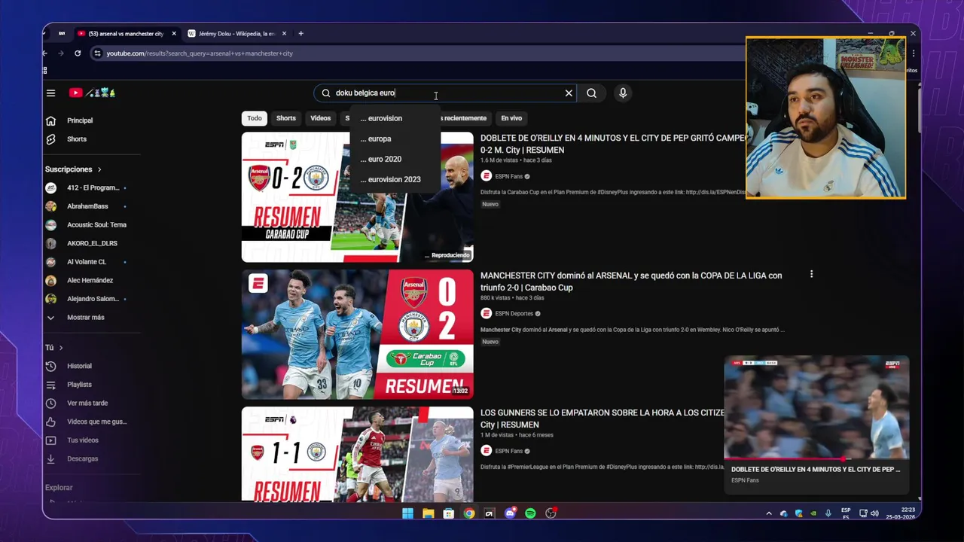Switch to the Jérémy Doku Wikipedia tab
Viewport: 964px width, 542px height.
coord(237,34)
